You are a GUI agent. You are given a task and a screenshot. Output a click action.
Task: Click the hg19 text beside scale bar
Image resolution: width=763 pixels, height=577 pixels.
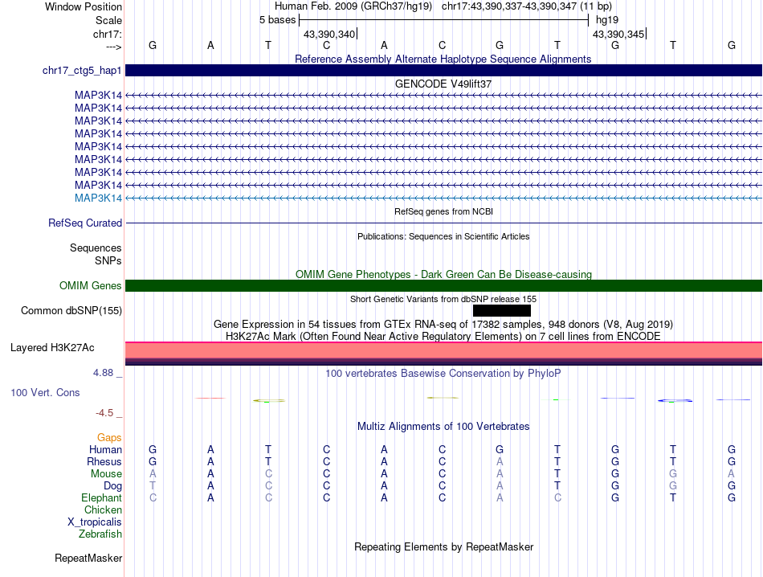coord(607,20)
